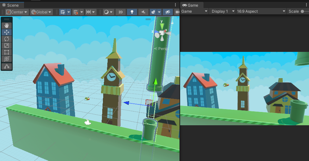The height and width of the screenshot is (161, 309).
Task: Click the orientation gizmo overlay handle
Action: (x=148, y=19)
